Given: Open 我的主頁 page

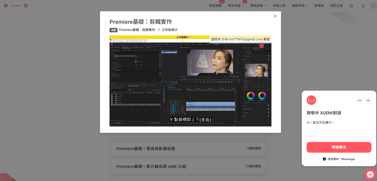Looking at the screenshot, I should pyautogui.click(x=337, y=6).
